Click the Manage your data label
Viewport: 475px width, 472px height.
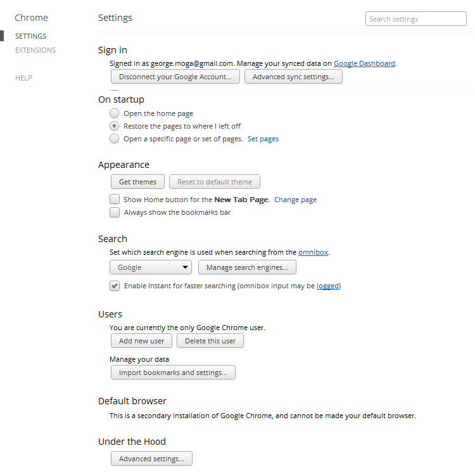point(139,359)
